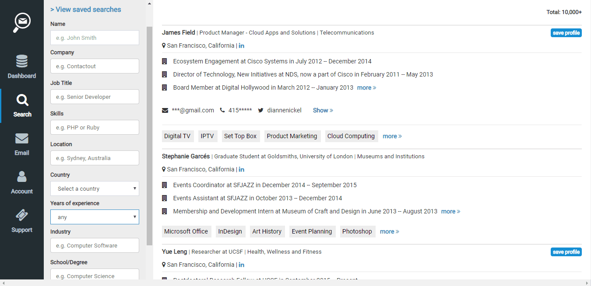Open the Select a country dropdown

click(95, 188)
